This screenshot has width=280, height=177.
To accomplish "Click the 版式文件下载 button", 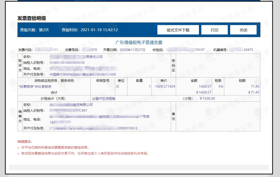I will (x=178, y=30).
